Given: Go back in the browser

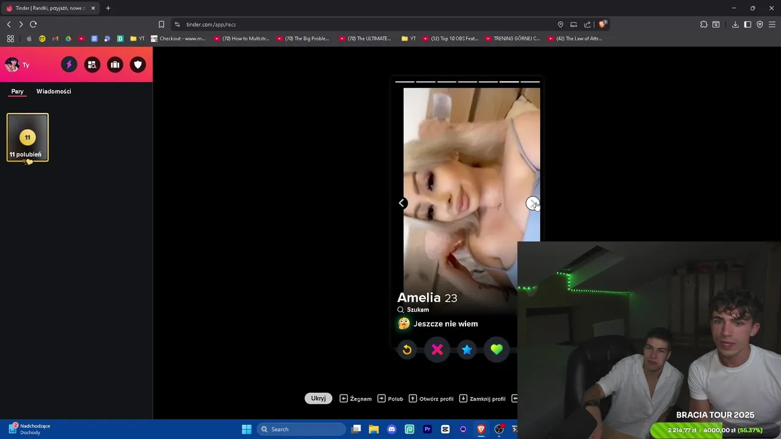Looking at the screenshot, I should coord(9,24).
